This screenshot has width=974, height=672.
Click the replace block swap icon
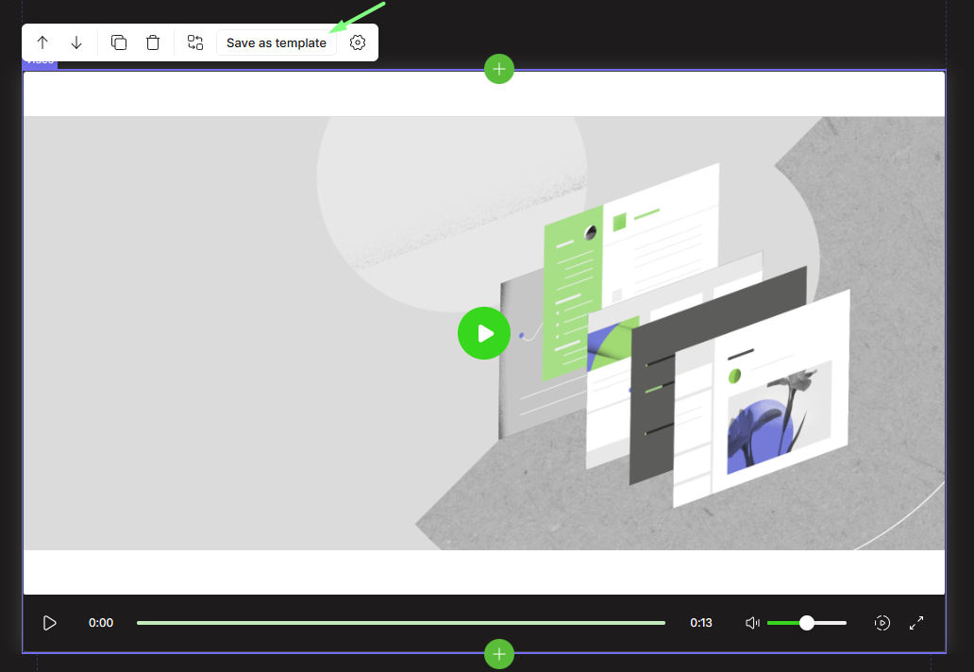coord(195,42)
